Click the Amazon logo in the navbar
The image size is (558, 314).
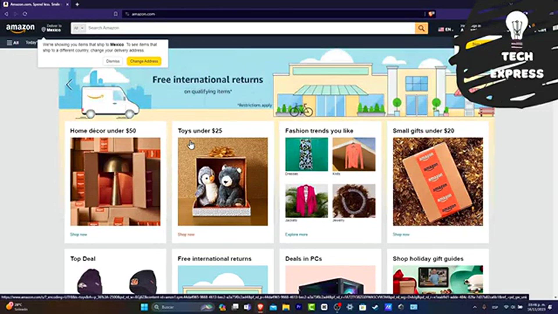20,28
